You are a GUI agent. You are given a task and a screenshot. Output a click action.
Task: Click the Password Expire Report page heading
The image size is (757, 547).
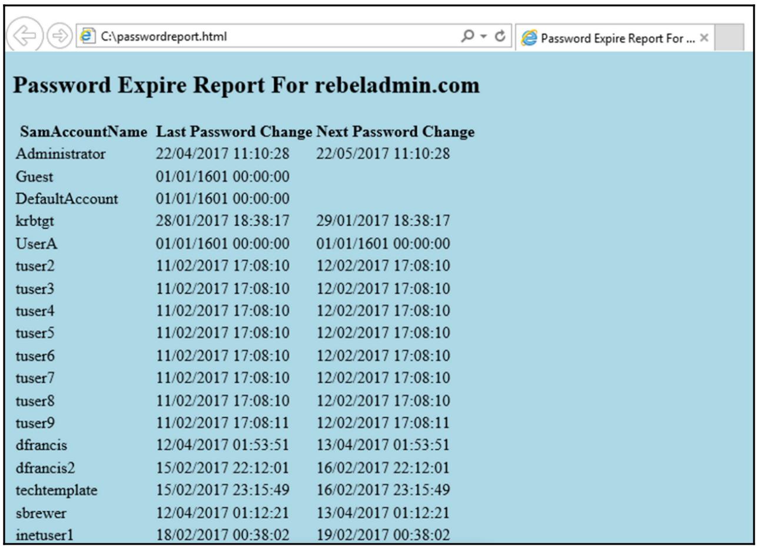pos(246,85)
